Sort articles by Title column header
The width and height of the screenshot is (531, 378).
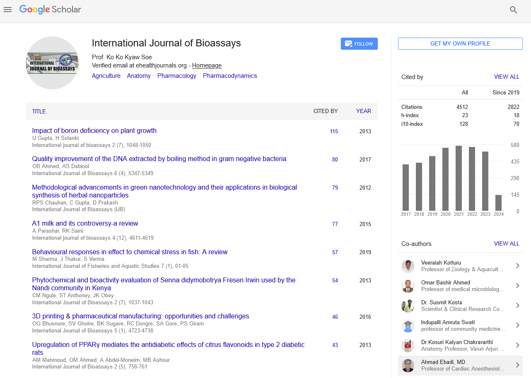(x=39, y=111)
